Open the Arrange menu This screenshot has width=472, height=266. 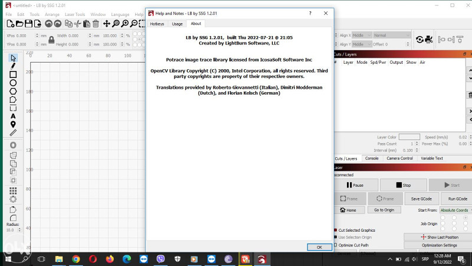(x=52, y=14)
